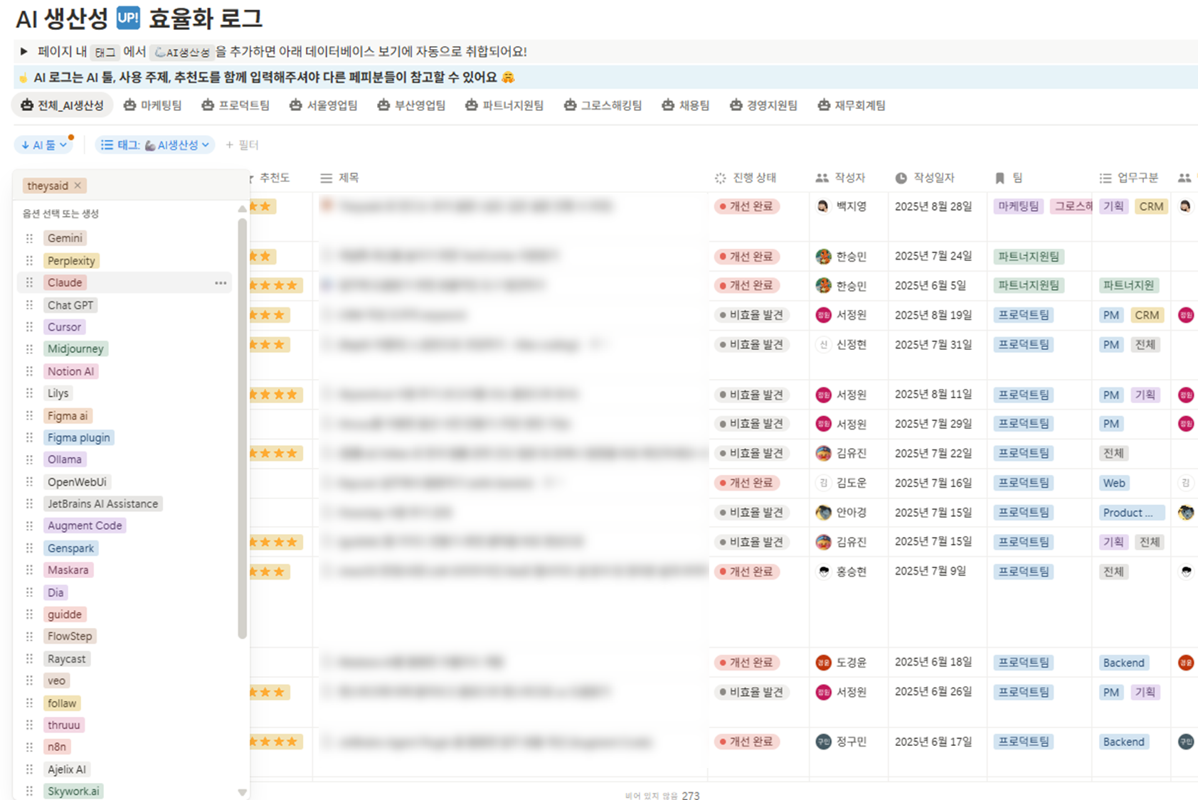Click the people icon in 작성자 header
This screenshot has height=800, width=1198.
[822, 178]
